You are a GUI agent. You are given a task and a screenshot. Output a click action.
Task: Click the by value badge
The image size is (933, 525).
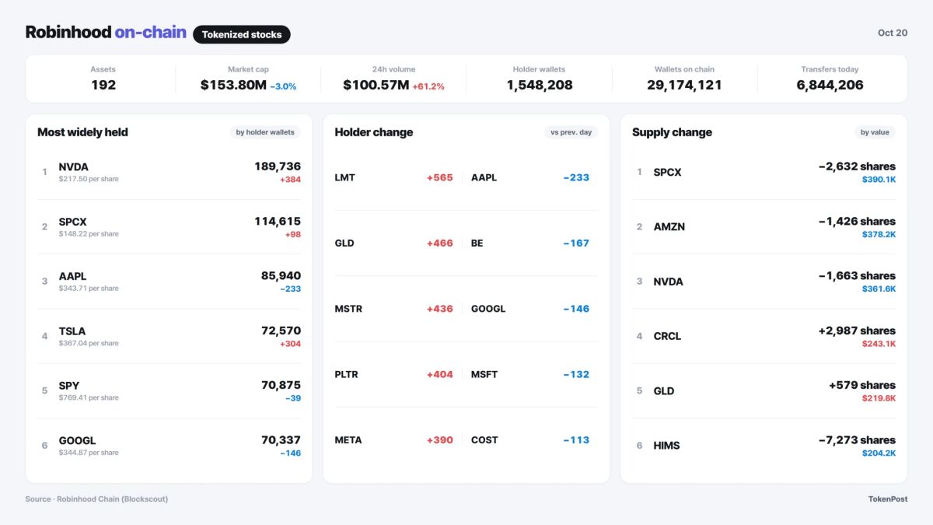(875, 132)
